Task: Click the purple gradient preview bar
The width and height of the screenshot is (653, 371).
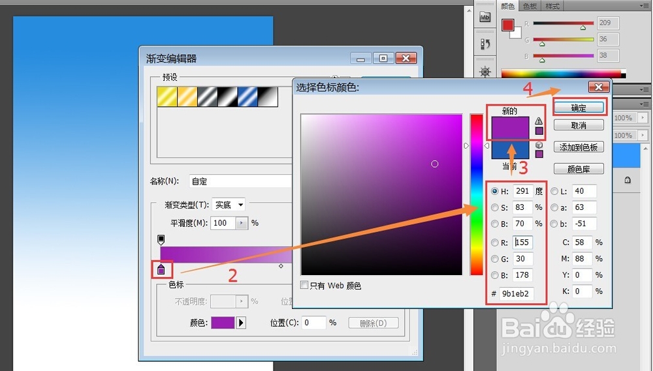Action: (226, 254)
